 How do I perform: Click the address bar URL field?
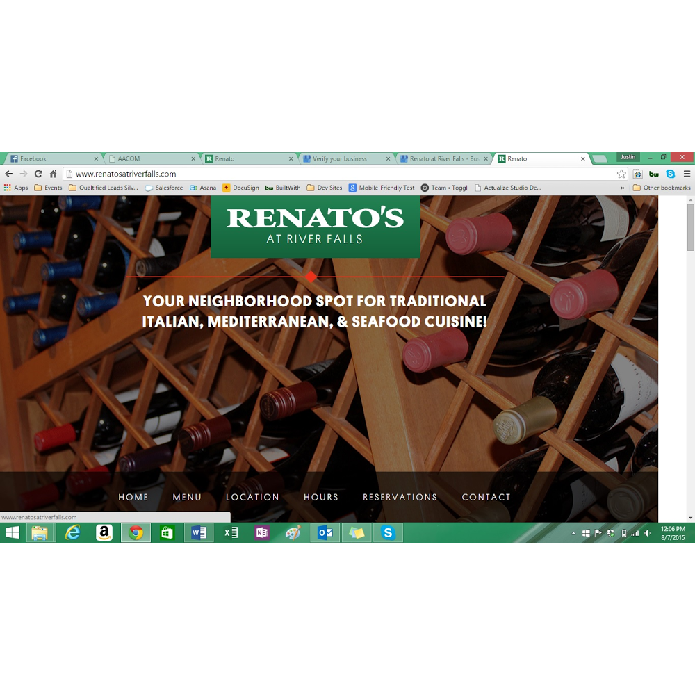tap(334, 174)
